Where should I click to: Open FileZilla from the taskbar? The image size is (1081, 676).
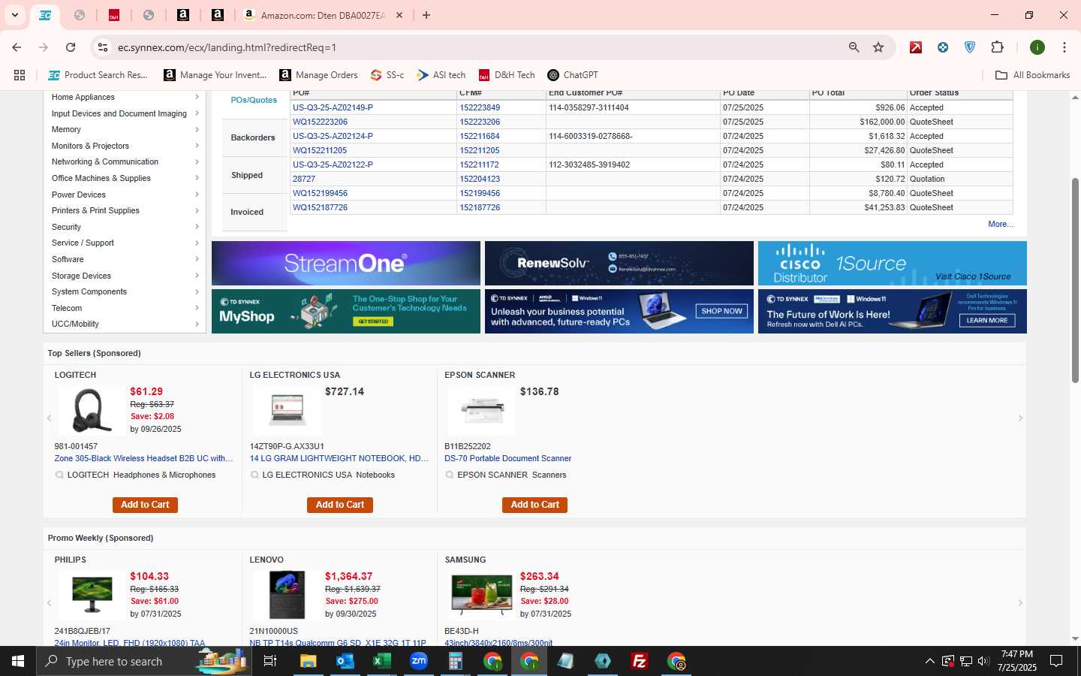coord(640,661)
